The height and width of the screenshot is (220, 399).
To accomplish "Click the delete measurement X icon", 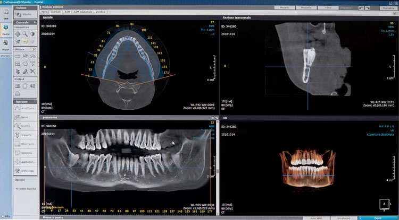I will coord(33,71).
